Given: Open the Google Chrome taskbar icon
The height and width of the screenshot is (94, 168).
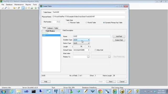Looking at the screenshot, I should 100,91.
